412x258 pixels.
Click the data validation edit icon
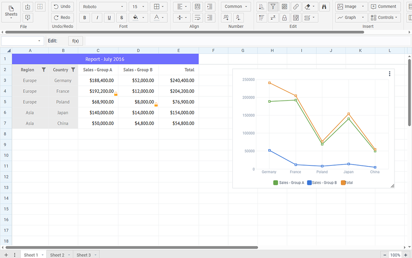coord(296,18)
